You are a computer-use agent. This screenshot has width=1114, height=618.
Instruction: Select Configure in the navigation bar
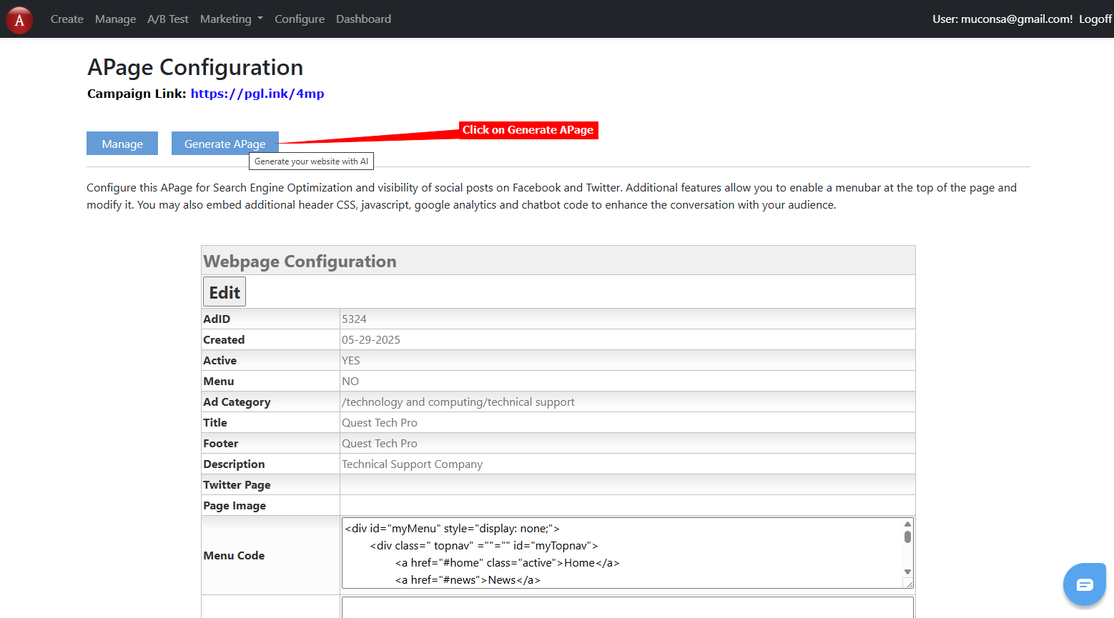click(x=299, y=19)
